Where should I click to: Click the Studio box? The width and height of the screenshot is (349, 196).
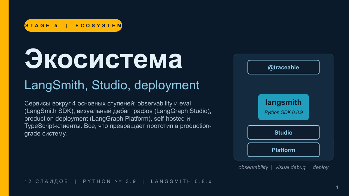pyautogui.click(x=283, y=132)
